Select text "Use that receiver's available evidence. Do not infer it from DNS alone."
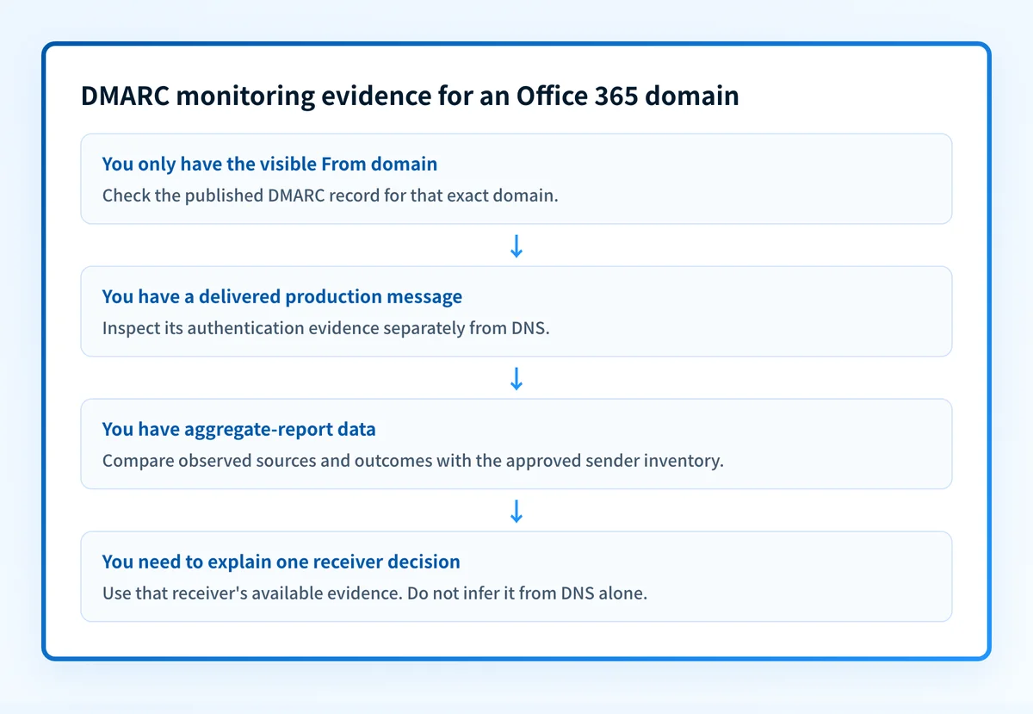This screenshot has width=1033, height=714. click(x=374, y=593)
